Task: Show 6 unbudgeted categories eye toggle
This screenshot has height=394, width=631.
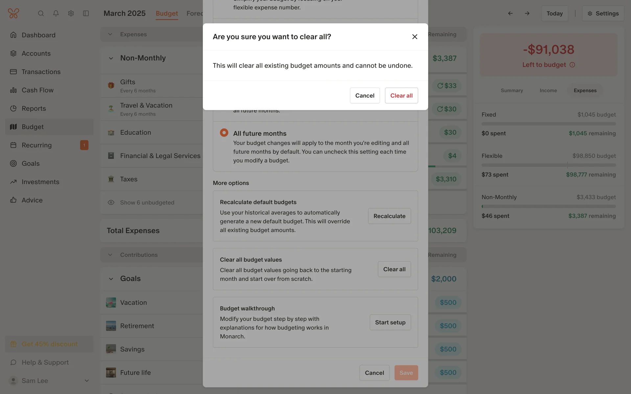Action: (x=111, y=203)
